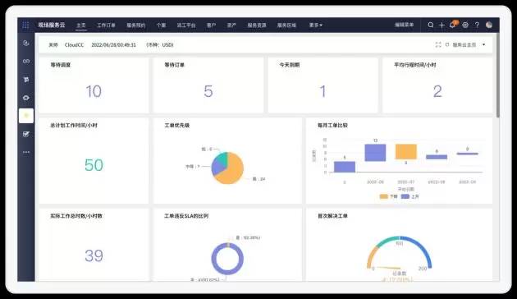The width and height of the screenshot is (517, 299).
Task: Select the highlighted yellow sidebar icon
Action: tap(26, 116)
